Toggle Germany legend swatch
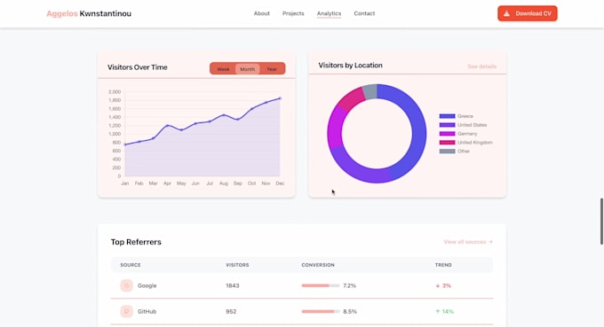 [447, 134]
